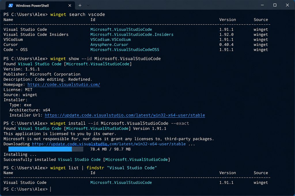Maximize the terminal window
This screenshot has height=196, width=295.
pos(275,5)
